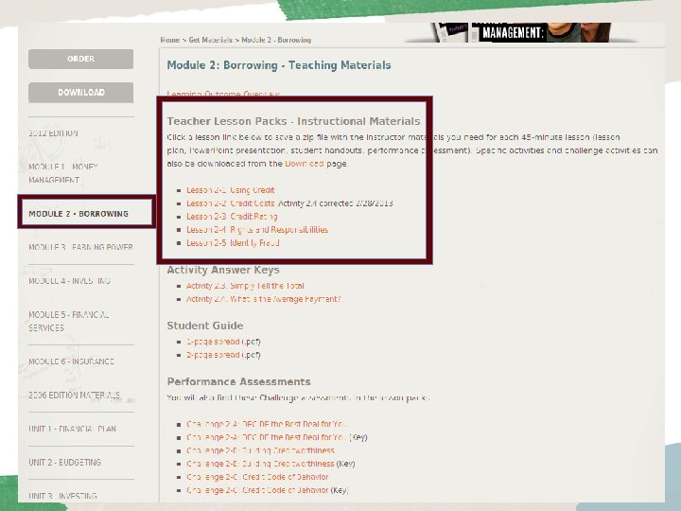The image size is (681, 511).
Task: Open Activity 2.4 What's the Average Payment
Action: 263,299
